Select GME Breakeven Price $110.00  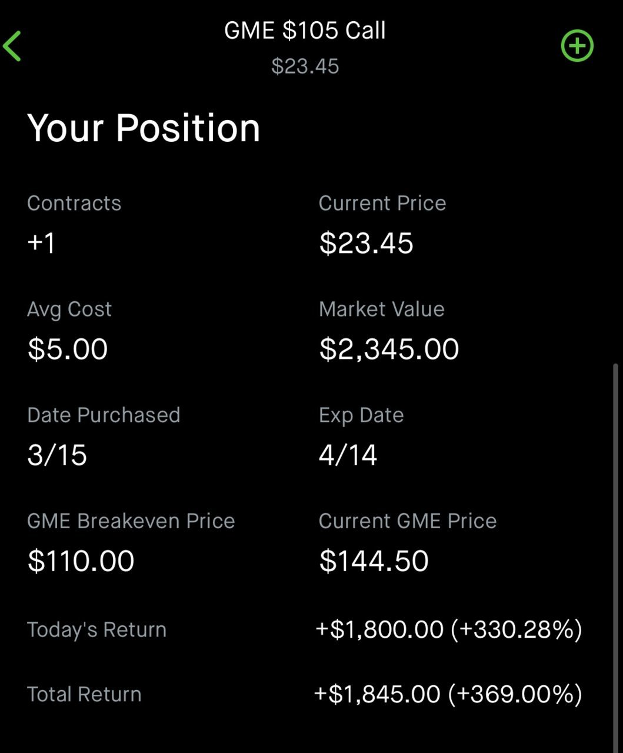[x=81, y=561]
